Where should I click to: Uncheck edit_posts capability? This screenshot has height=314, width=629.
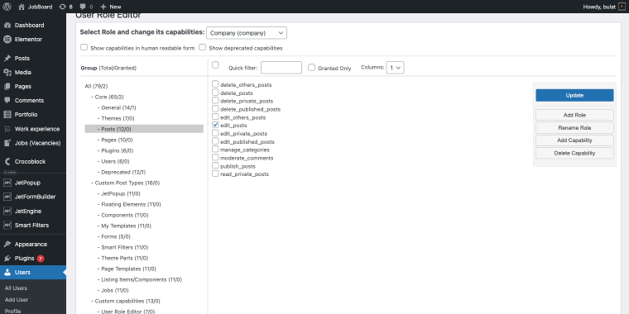point(215,125)
